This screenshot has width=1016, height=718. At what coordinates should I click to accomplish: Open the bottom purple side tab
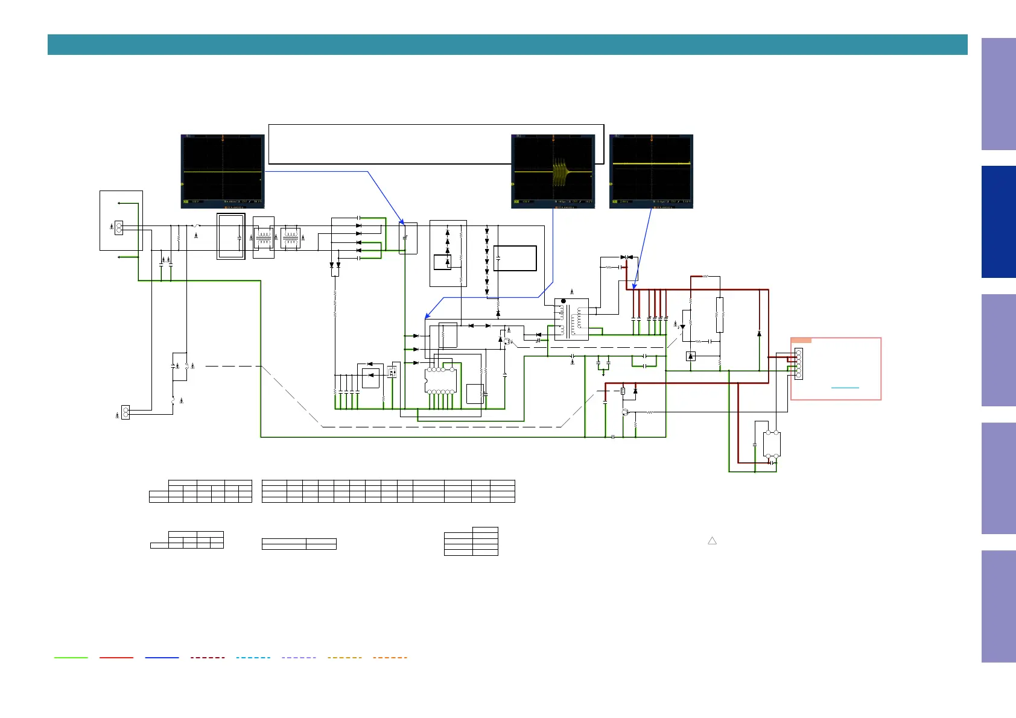(998, 606)
